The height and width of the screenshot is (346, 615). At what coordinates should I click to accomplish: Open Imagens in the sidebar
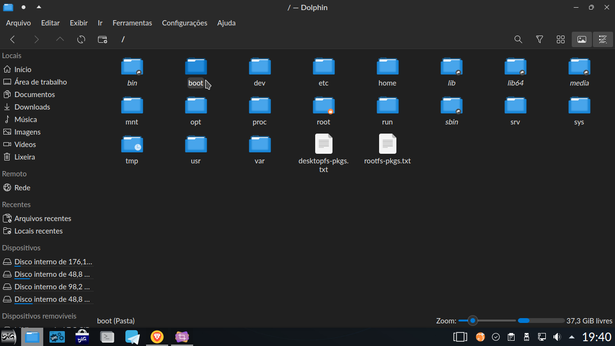pos(47,132)
